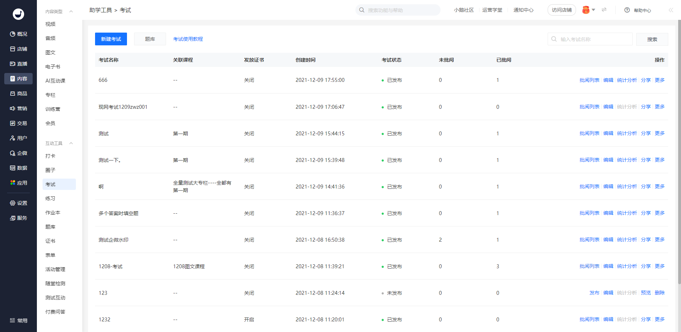The width and height of the screenshot is (681, 332).
Task: Open 直播 live section in sidebar
Action: tap(18, 64)
